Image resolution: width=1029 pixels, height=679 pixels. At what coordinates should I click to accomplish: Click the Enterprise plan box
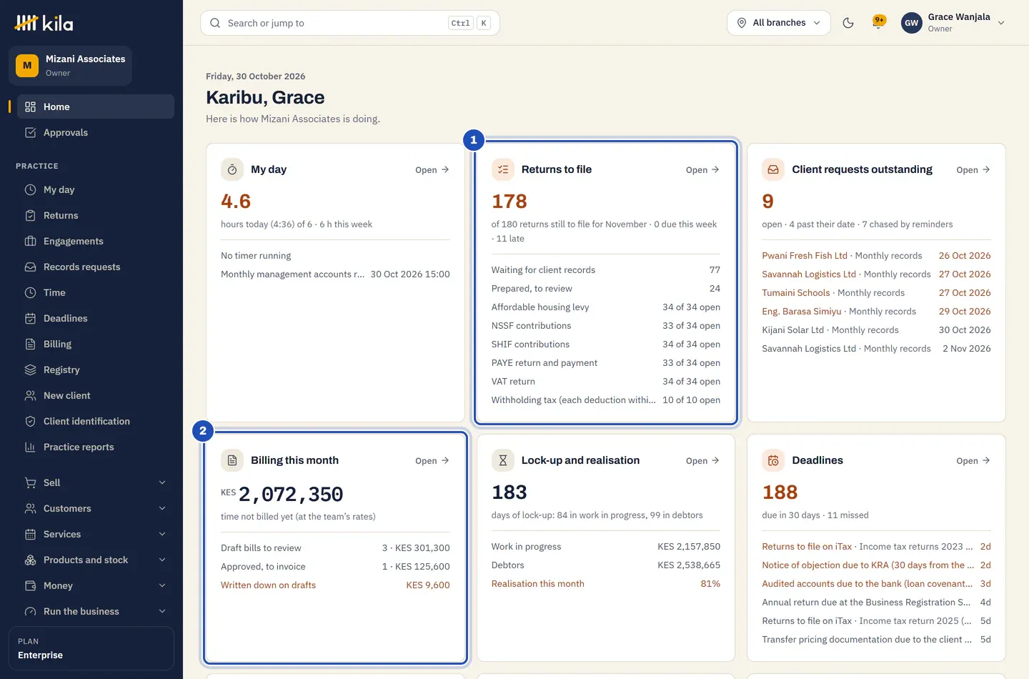coord(91,648)
